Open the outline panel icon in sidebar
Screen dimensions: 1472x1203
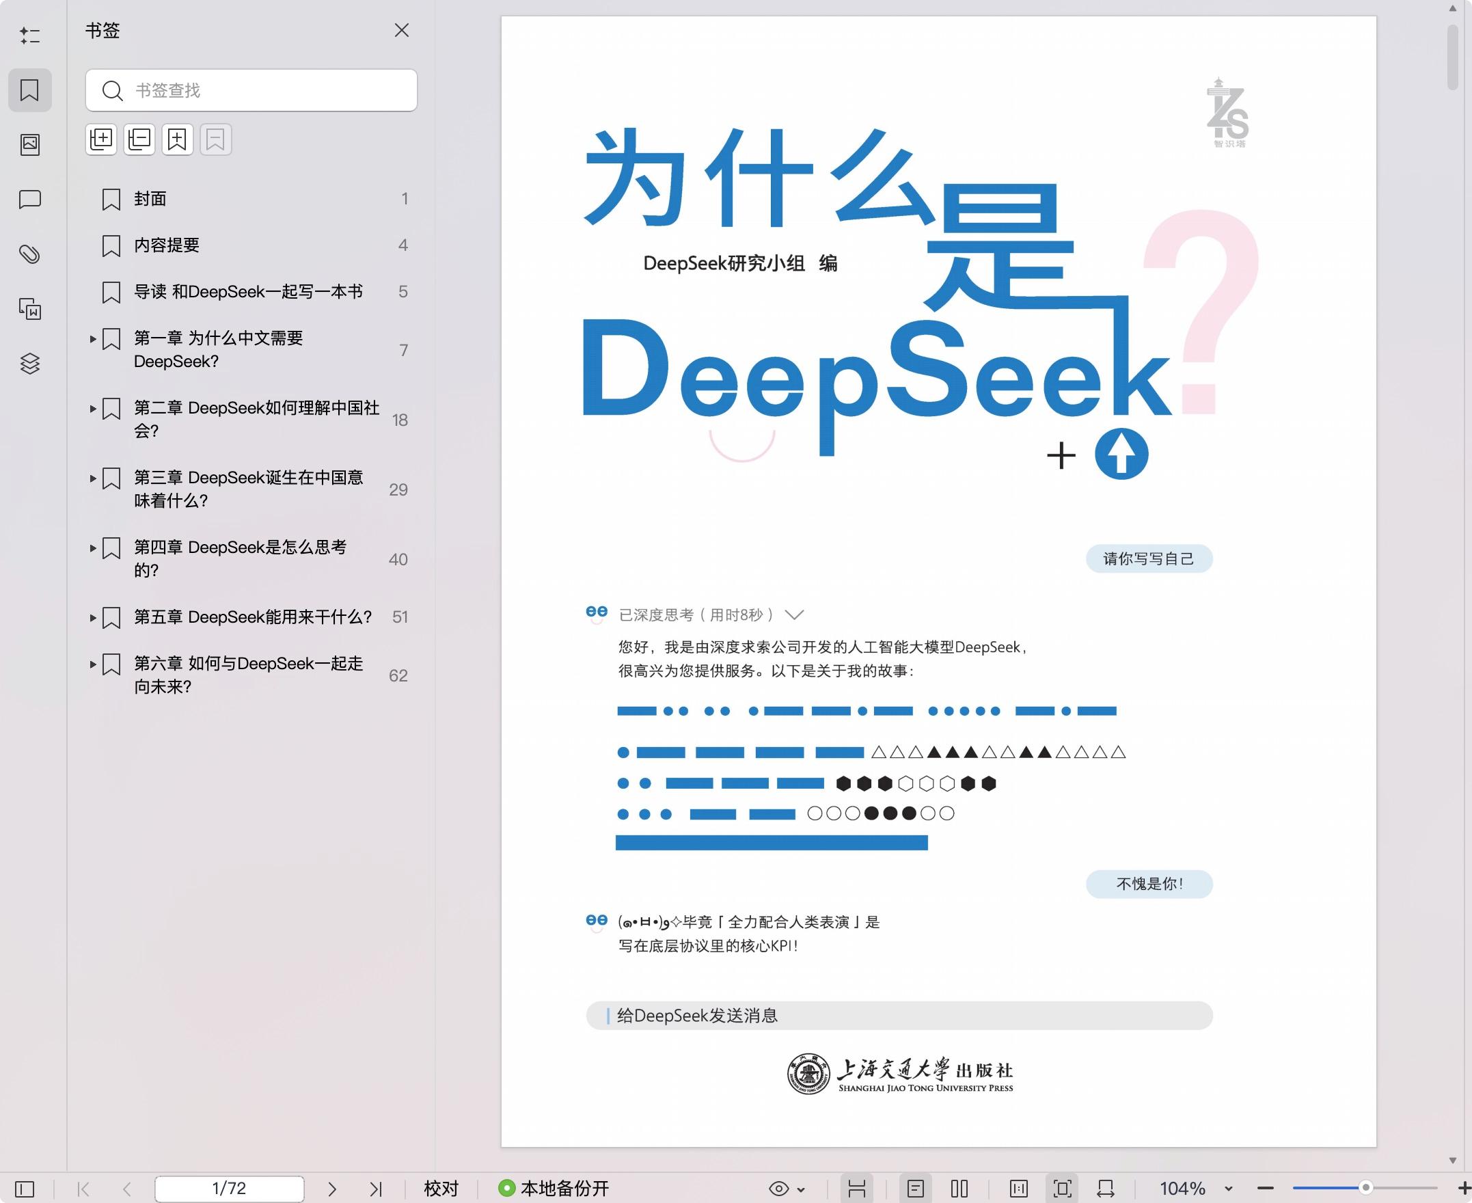coord(30,36)
